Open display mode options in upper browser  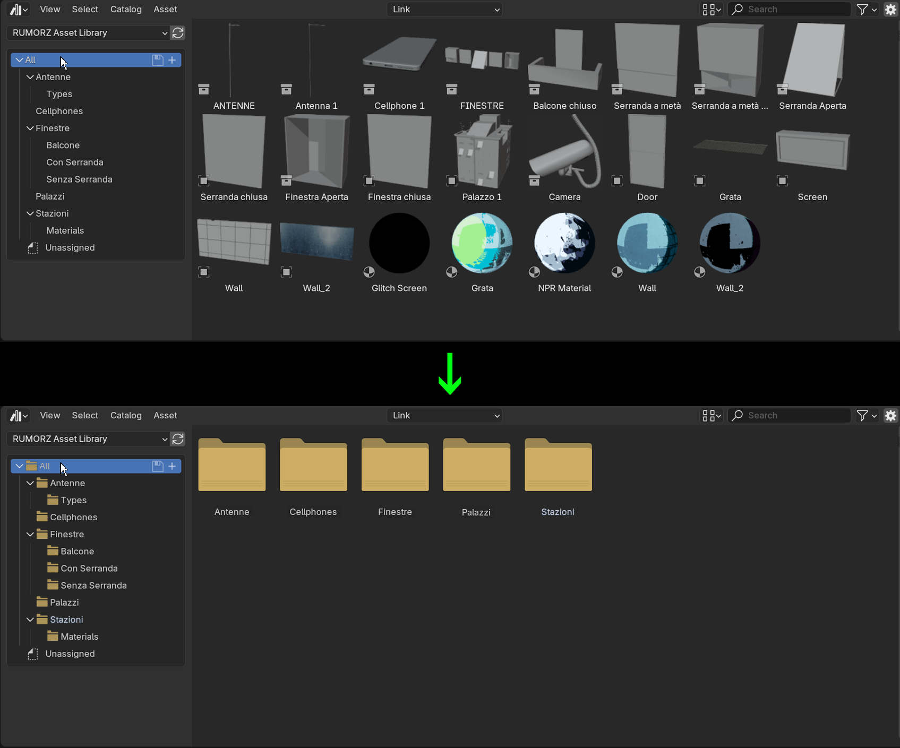[x=712, y=10]
